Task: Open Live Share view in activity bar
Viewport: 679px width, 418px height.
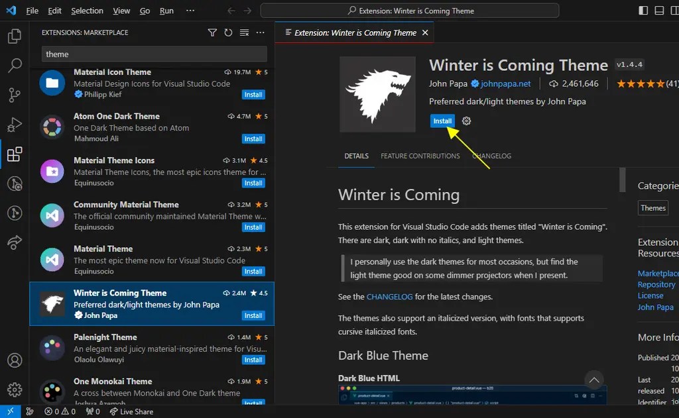Action: coord(15,242)
